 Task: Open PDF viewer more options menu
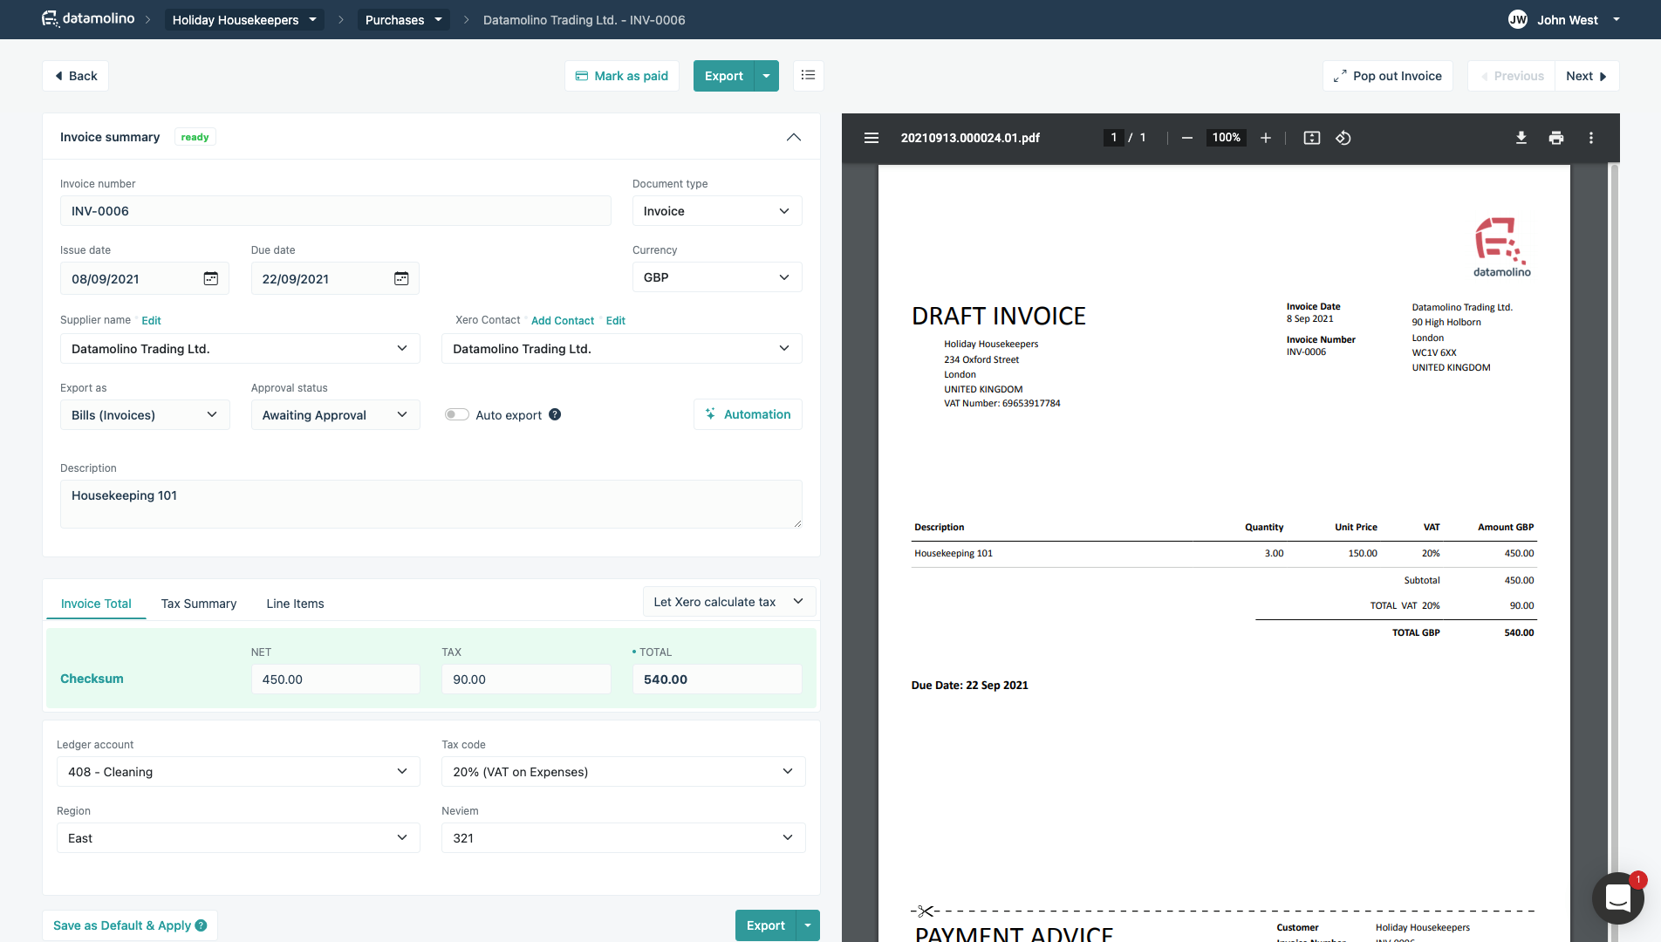[x=1590, y=138]
